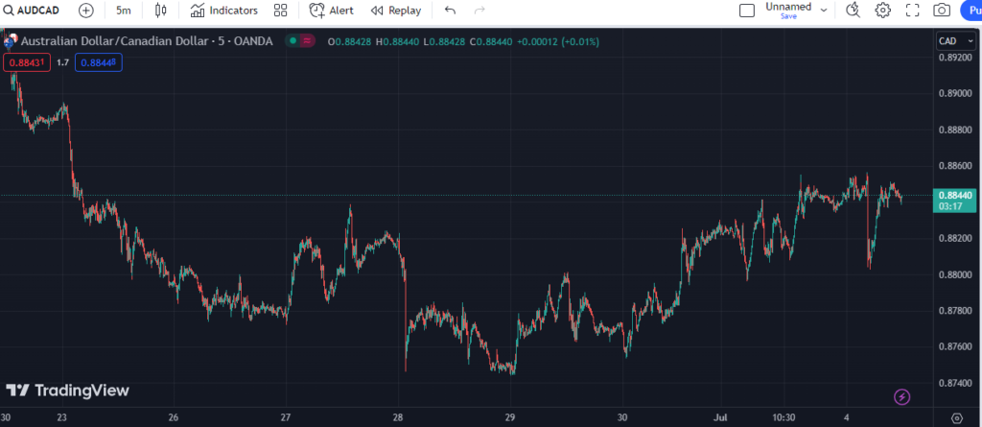
Task: Open the 5m timeframe selector
Action: click(x=124, y=11)
